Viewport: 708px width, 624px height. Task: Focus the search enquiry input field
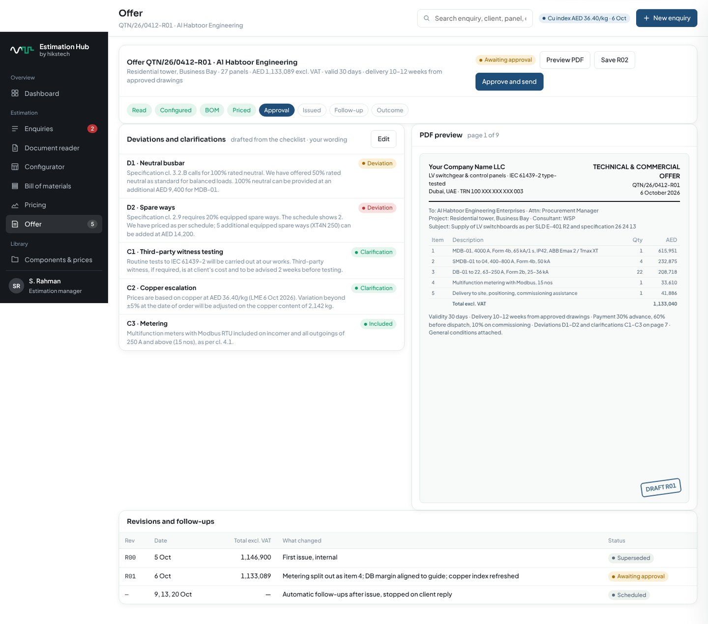[x=475, y=18]
